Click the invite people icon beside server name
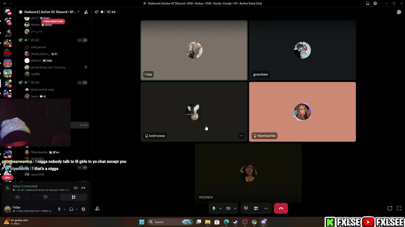Image resolution: width=405 pixels, height=227 pixels. coord(86,12)
